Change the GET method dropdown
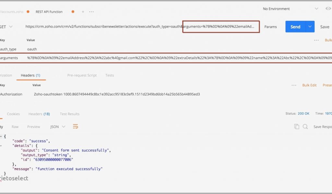Screen dimensions: 332x194 pyautogui.click(x=6, y=27)
